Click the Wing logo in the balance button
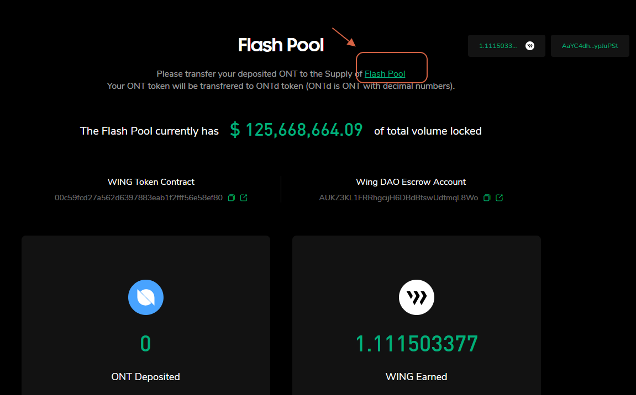 (530, 46)
